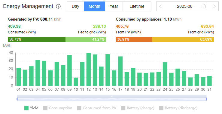Go to previous month arrow
Screen dimensions: 222x114
(160, 6)
